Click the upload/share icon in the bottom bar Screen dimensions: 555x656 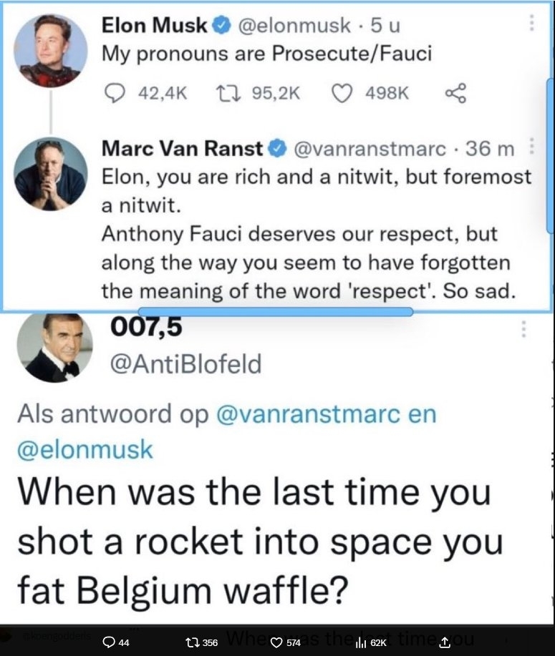coord(444,642)
